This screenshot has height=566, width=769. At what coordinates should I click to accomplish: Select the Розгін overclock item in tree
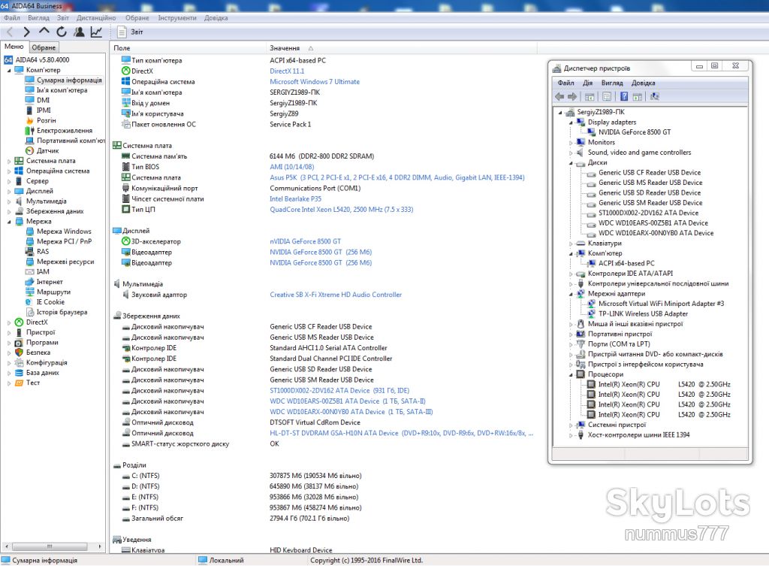(x=46, y=120)
